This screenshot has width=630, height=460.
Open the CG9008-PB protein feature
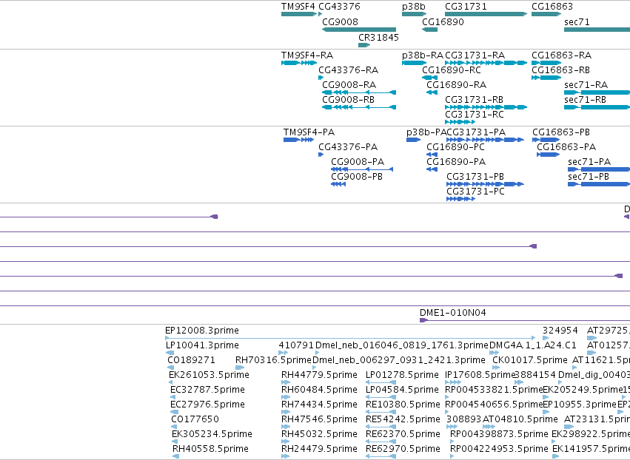(338, 184)
